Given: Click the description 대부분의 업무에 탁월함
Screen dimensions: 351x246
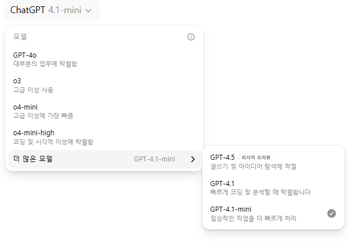Looking at the screenshot, I should (x=45, y=64).
